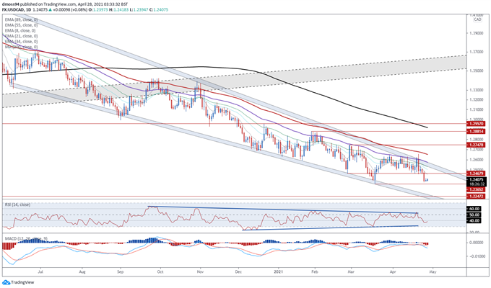The width and height of the screenshot is (491, 288).
Task: Select the EMA (55, close, 0) legend
Action: coord(21,25)
